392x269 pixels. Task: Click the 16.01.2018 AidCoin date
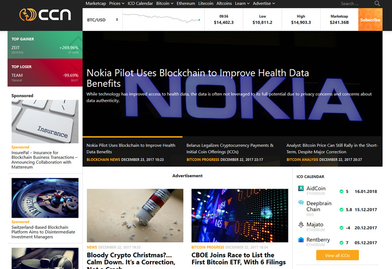pyautogui.click(x=366, y=191)
